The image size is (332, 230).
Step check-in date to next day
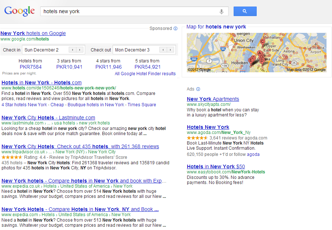tap(80, 50)
